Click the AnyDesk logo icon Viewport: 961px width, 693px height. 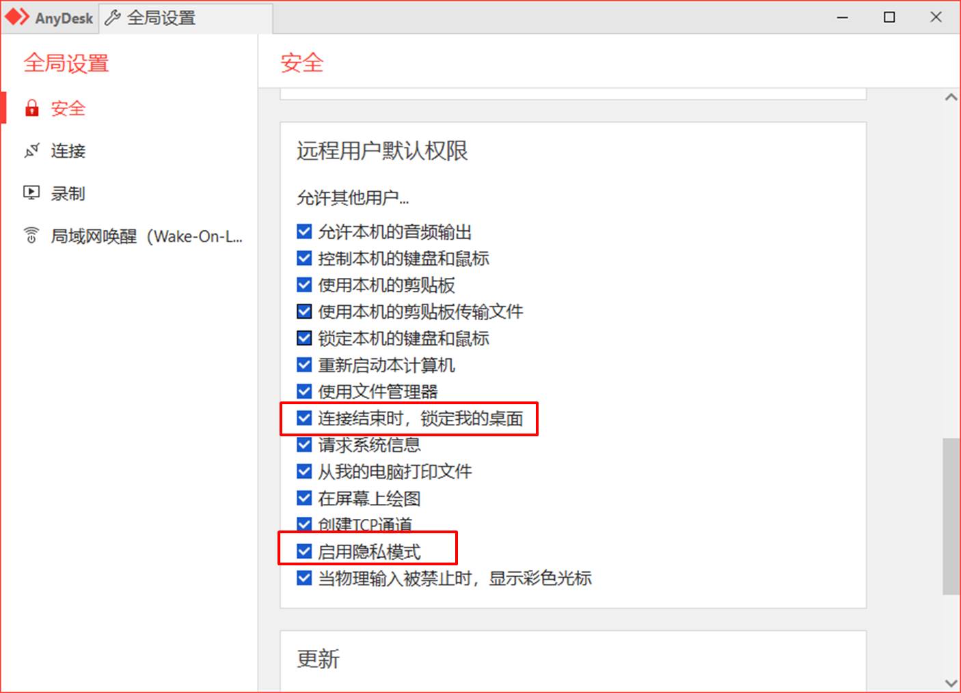click(18, 18)
